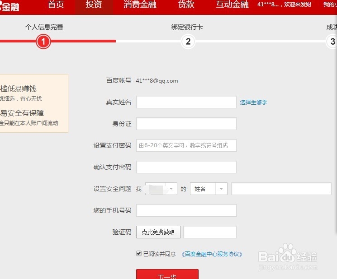Image resolution: width=337 pixels, height=279 pixels.
Task: Select the 互动金融 menu item
Action: 233,5
